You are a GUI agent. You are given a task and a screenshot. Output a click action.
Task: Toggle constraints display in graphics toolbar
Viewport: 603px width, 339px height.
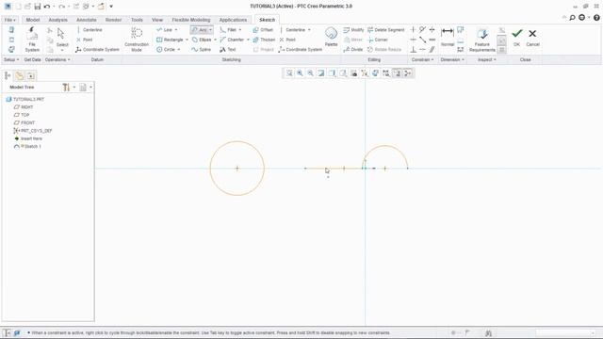click(408, 73)
